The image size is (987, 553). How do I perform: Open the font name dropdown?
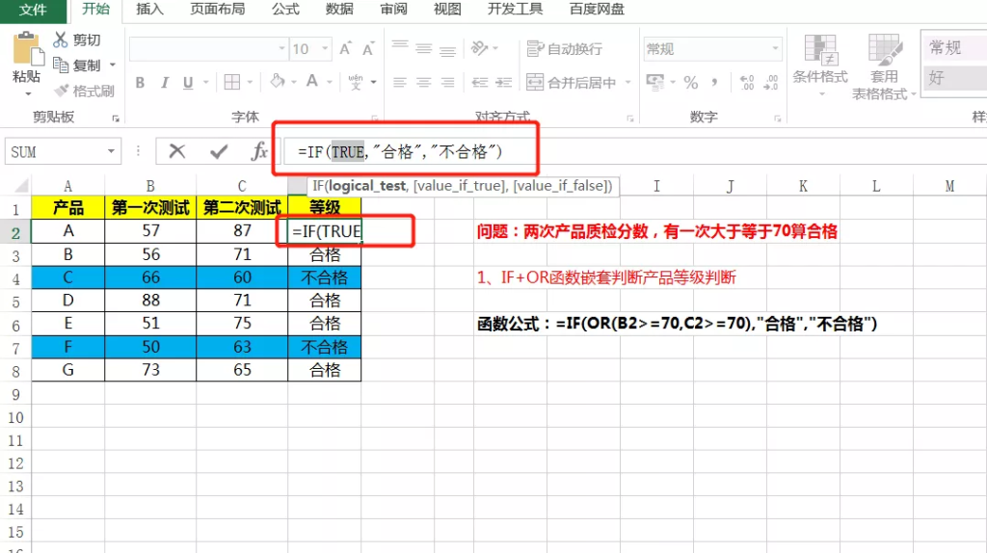pyautogui.click(x=282, y=48)
